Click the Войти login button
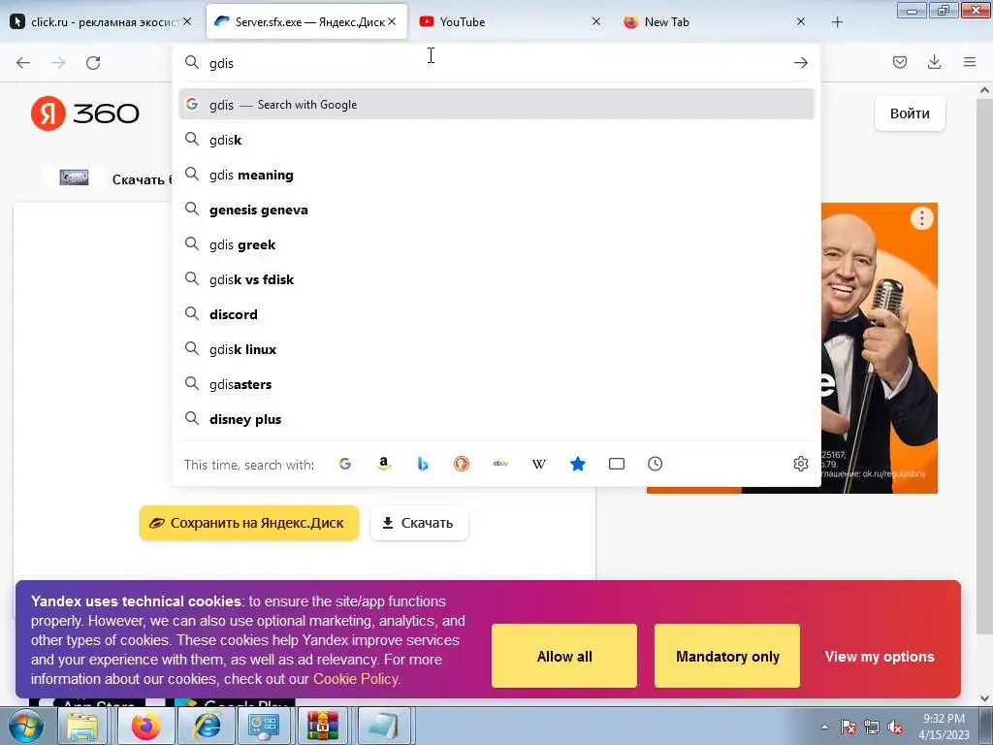Viewport: 993px width, 745px height. click(910, 114)
